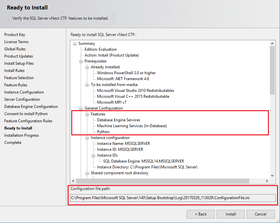Click the Back button

(200, 214)
